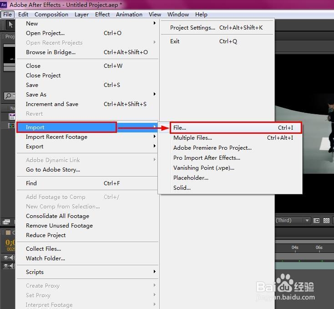The width and height of the screenshot is (334, 309).
Task: Open the View menu
Action: tap(155, 15)
